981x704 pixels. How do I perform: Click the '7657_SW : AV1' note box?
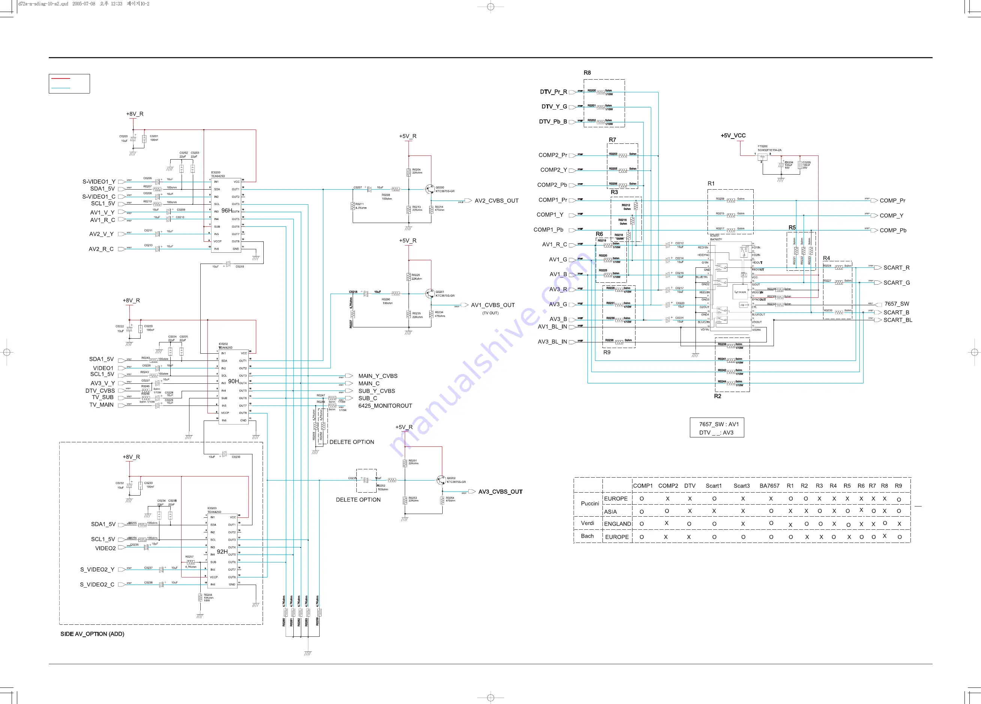tap(717, 428)
